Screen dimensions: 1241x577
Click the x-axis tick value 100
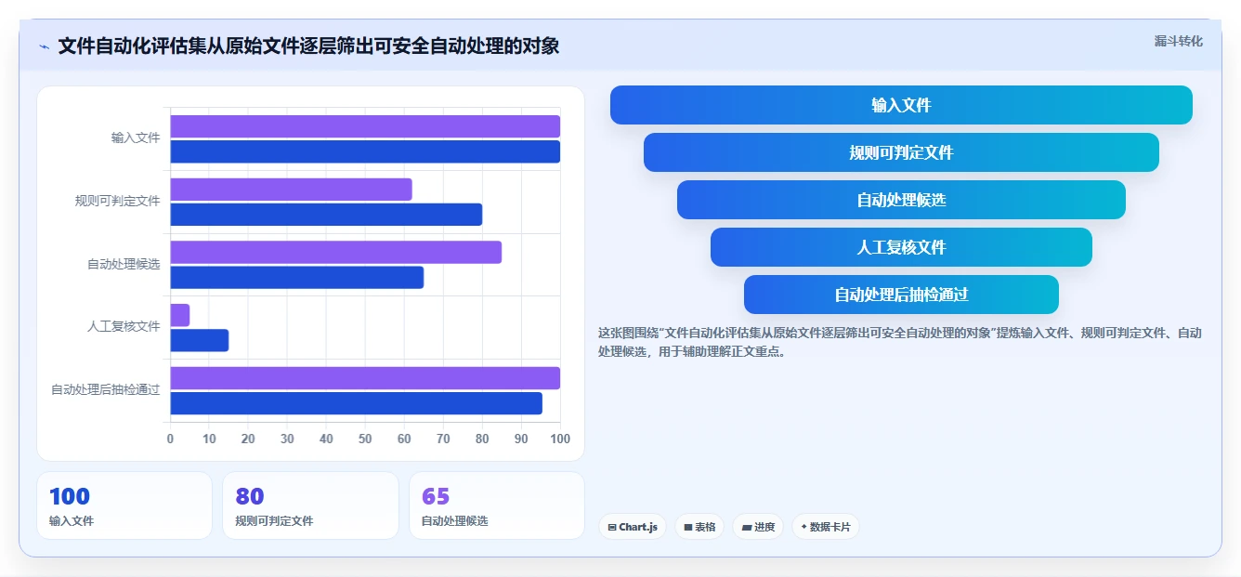(x=560, y=439)
